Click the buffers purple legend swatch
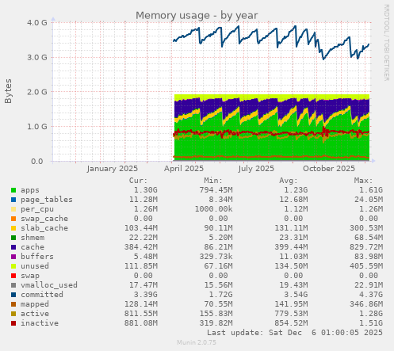The image size is (394, 351). pyautogui.click(x=13, y=257)
